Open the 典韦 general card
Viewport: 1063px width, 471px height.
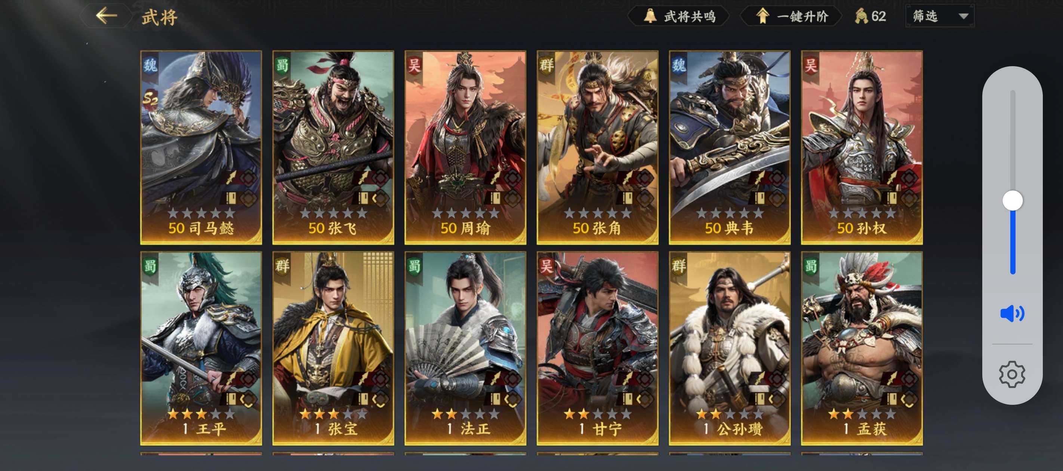pos(729,147)
